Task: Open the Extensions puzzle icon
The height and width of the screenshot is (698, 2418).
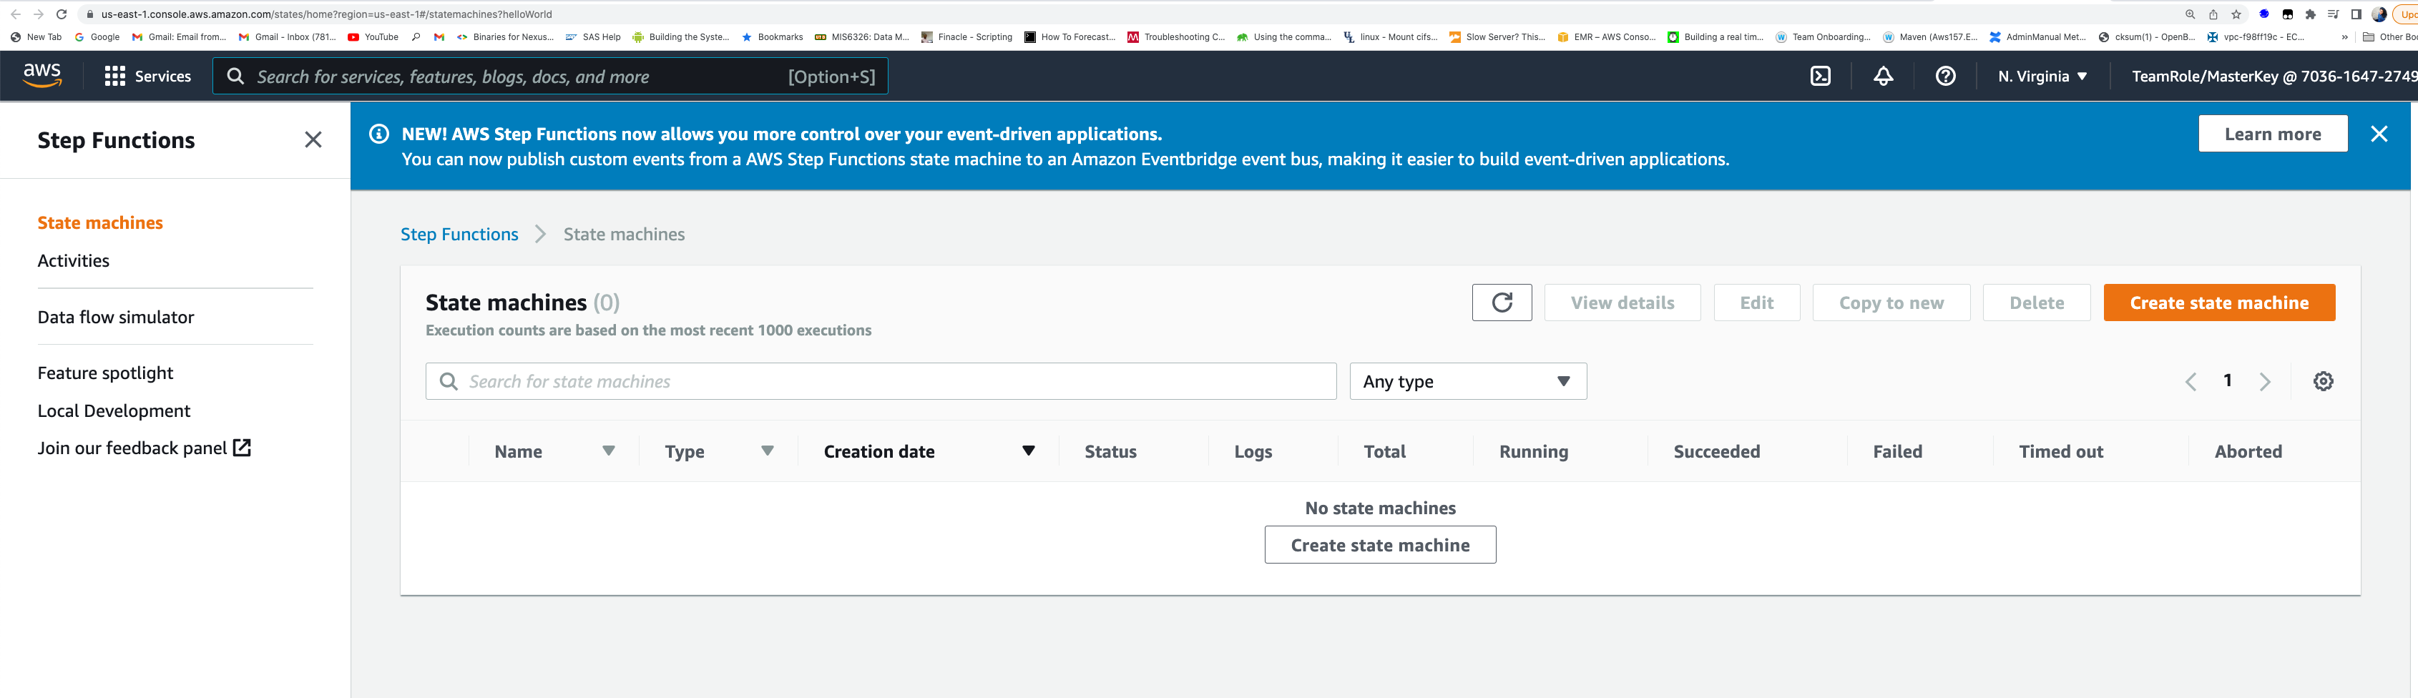Action: [2310, 14]
